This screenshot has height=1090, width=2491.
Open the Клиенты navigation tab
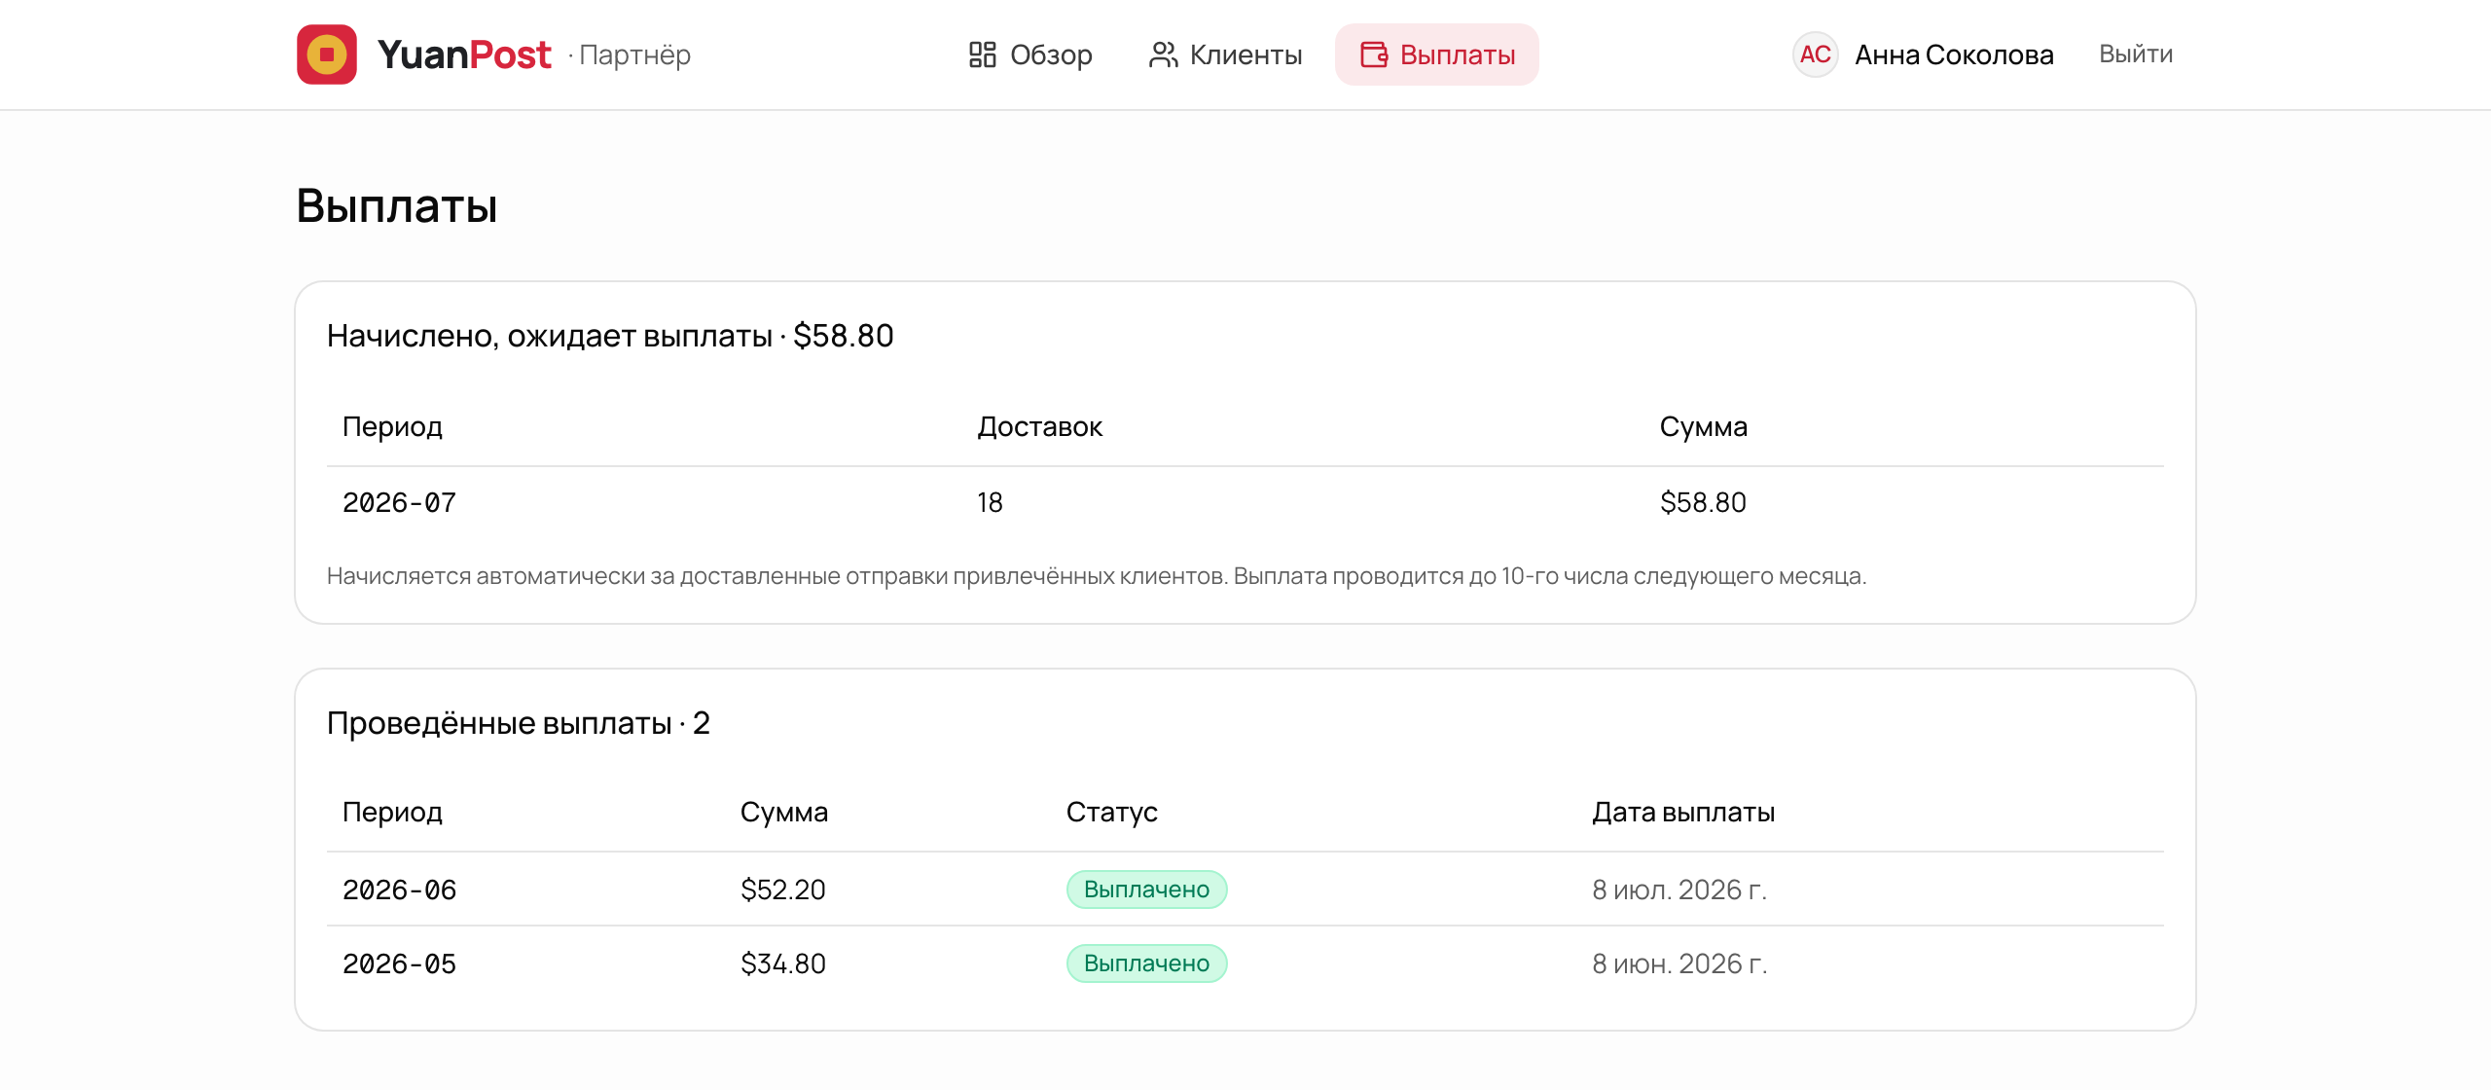1225,54
